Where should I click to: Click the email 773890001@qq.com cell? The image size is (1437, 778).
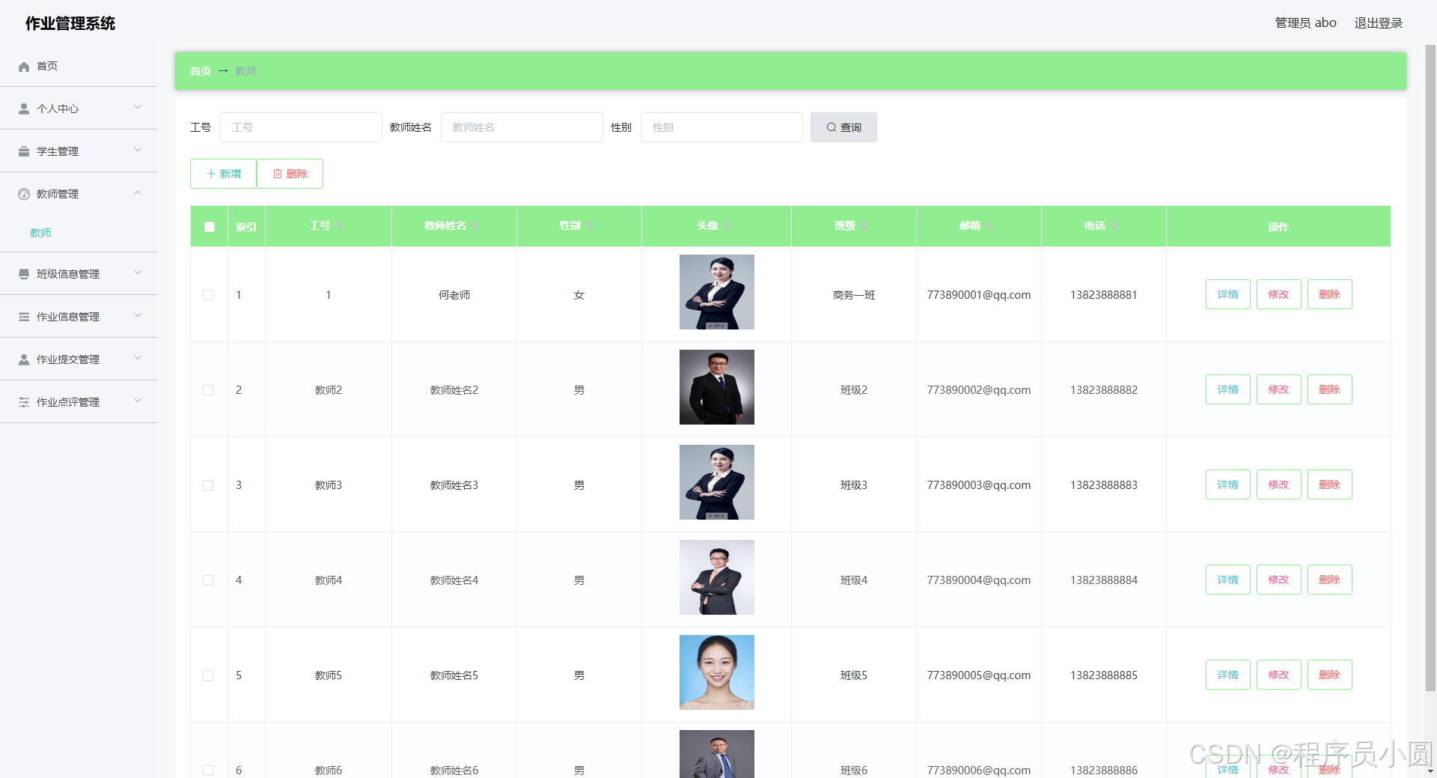(978, 295)
